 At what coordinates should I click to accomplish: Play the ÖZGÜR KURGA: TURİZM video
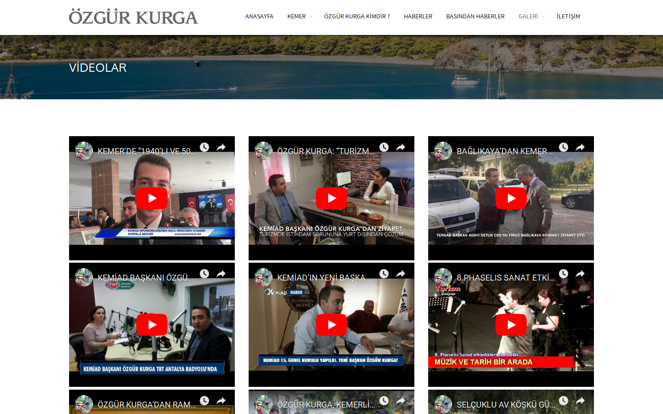[331, 198]
